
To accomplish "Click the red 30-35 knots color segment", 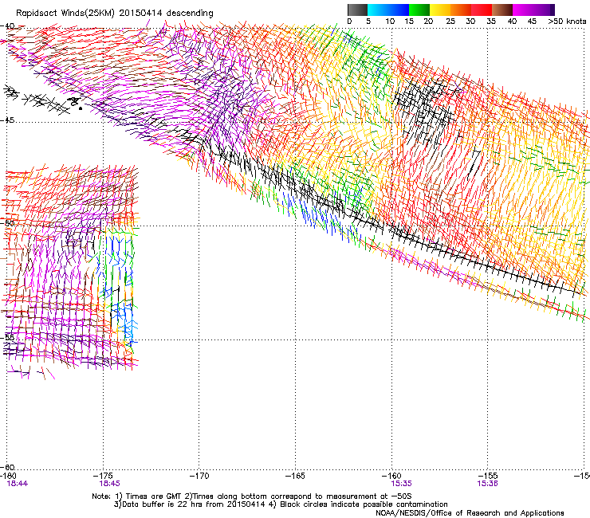I will (x=482, y=10).
